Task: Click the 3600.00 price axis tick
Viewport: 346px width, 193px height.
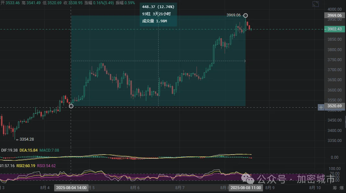Action: (335, 90)
